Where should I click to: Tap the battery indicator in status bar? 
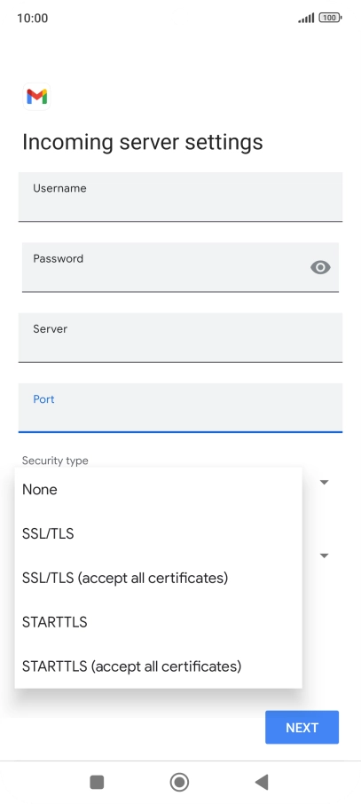click(x=330, y=18)
